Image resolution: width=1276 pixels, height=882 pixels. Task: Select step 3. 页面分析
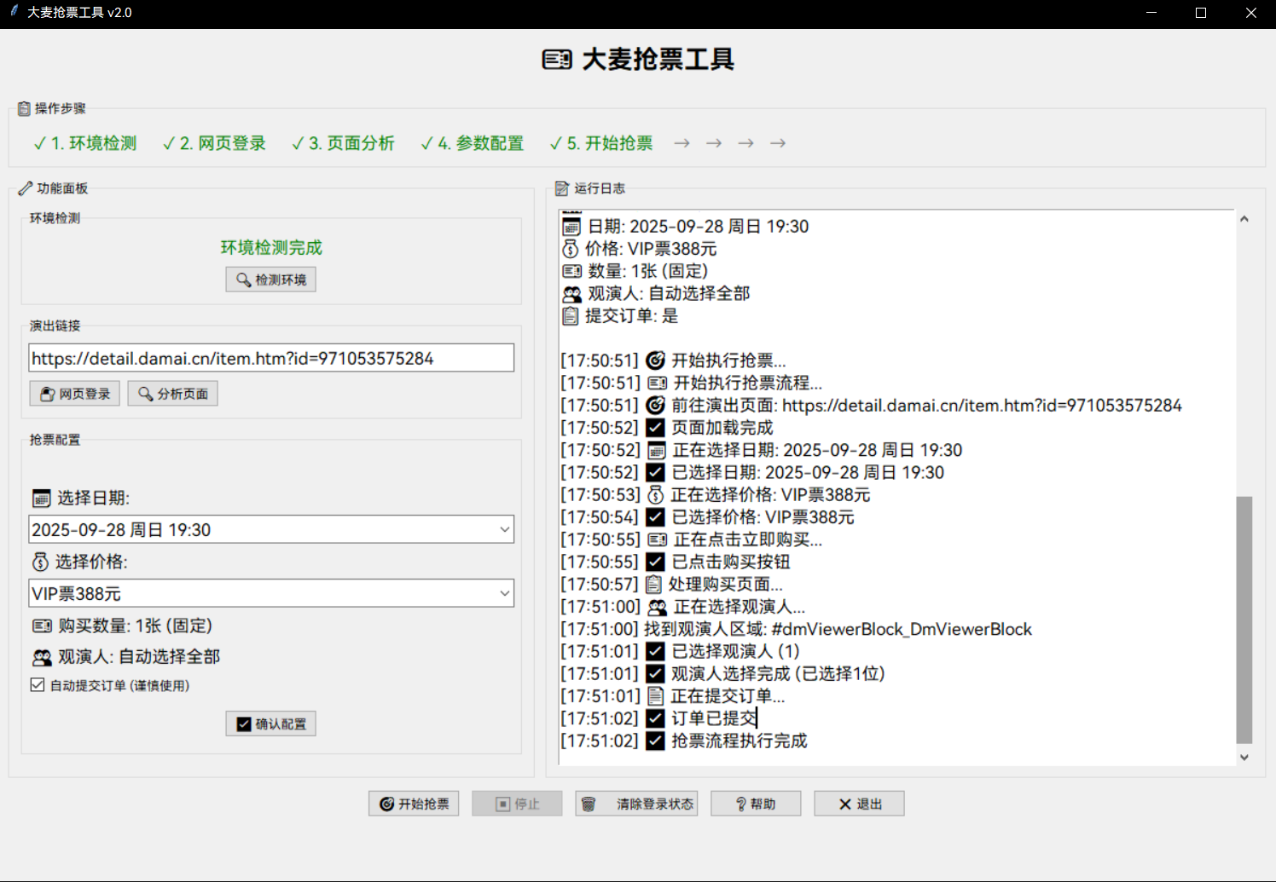(x=343, y=143)
